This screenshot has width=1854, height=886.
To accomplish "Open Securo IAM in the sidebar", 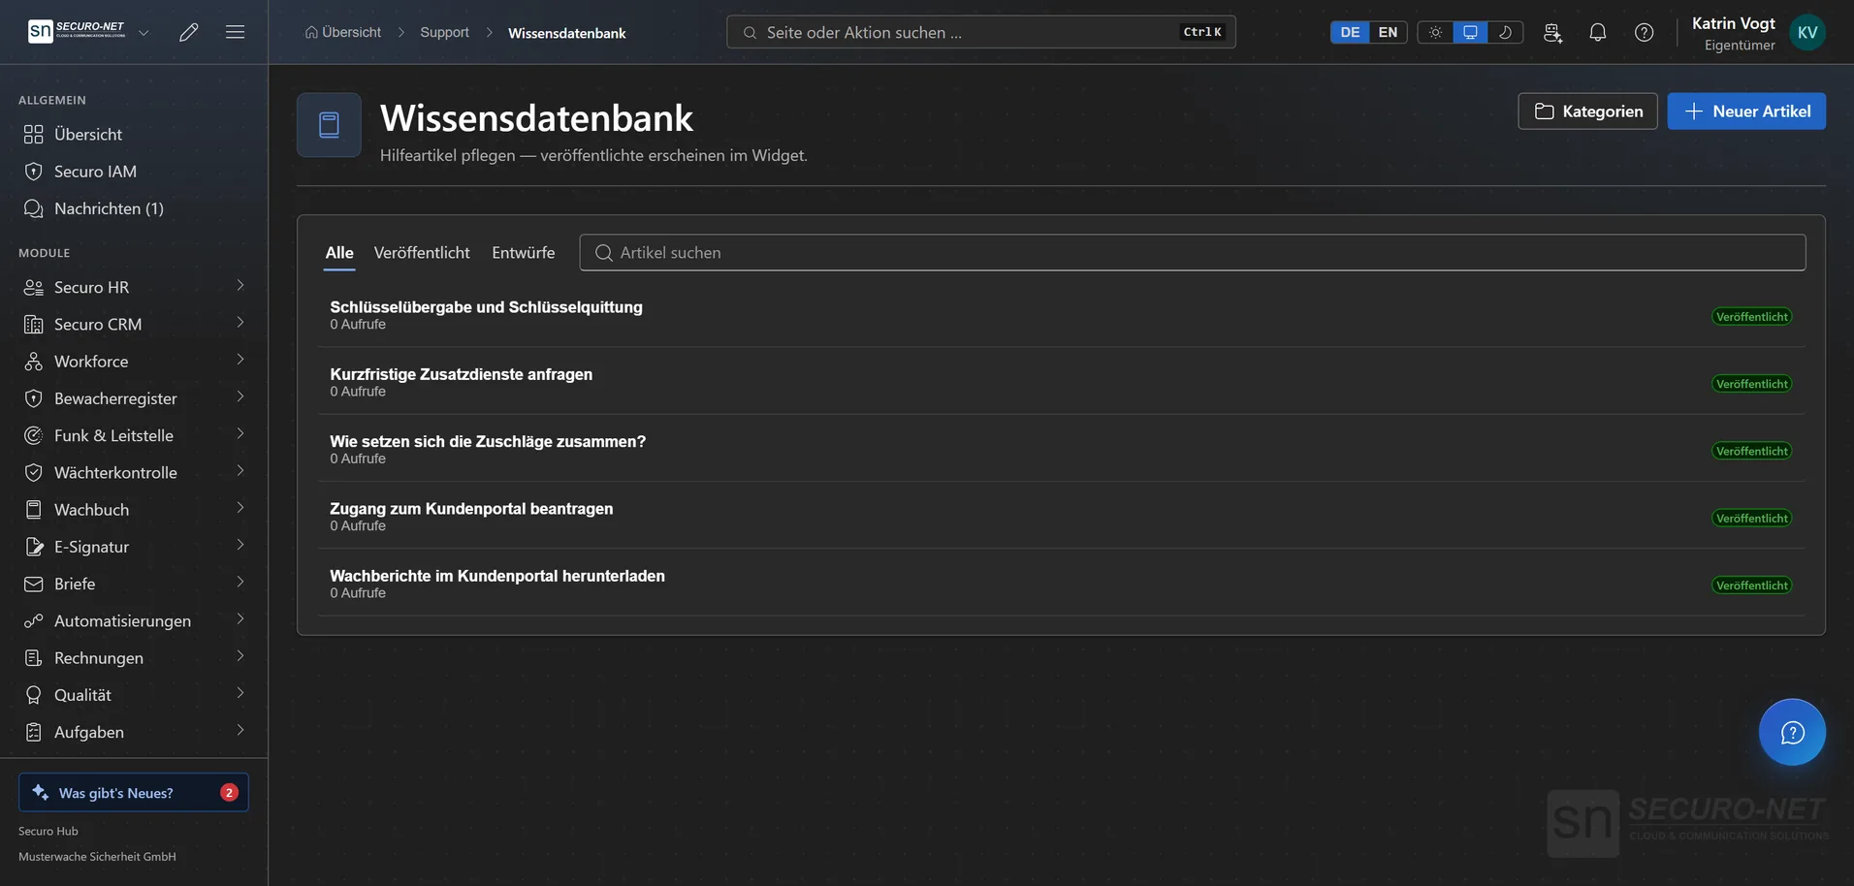I will [134, 172].
